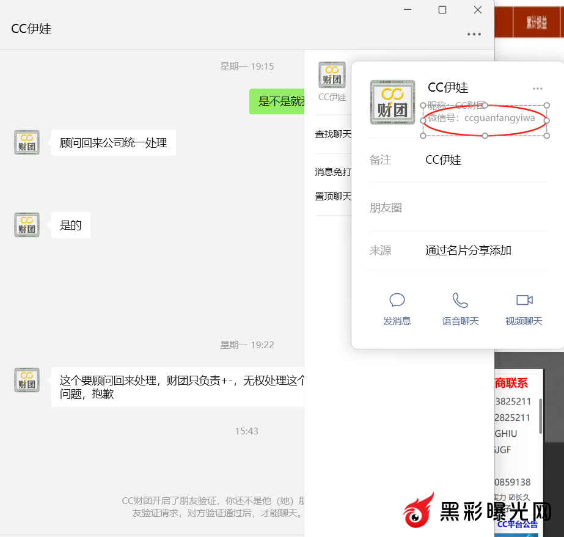Click the green sent message bubble
The height and width of the screenshot is (537, 564).
coord(277,101)
